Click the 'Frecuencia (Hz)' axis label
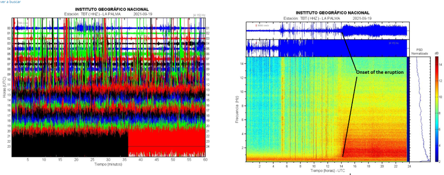The width and height of the screenshot is (444, 175). click(x=238, y=109)
